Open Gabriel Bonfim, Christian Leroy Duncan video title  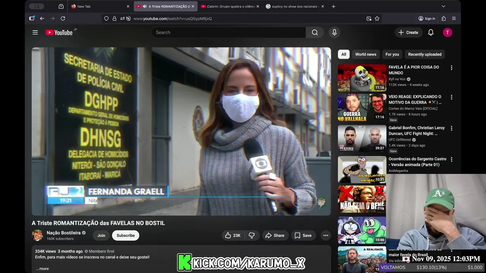click(417, 131)
